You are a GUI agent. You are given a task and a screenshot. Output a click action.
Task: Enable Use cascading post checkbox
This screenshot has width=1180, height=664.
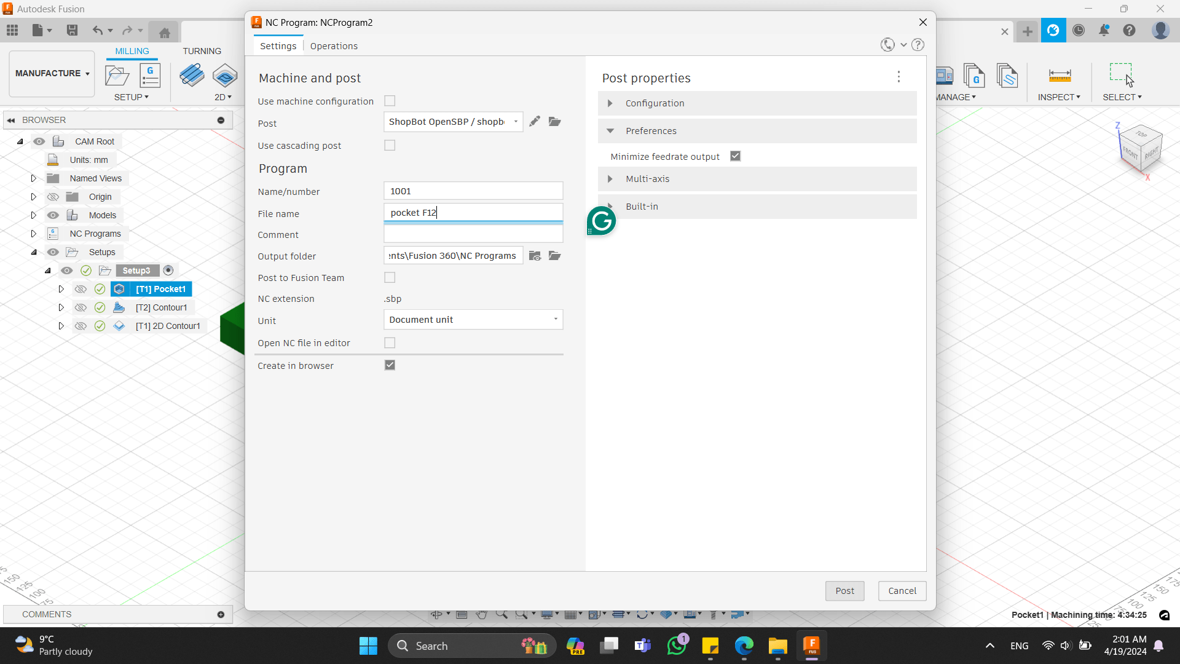pyautogui.click(x=390, y=145)
